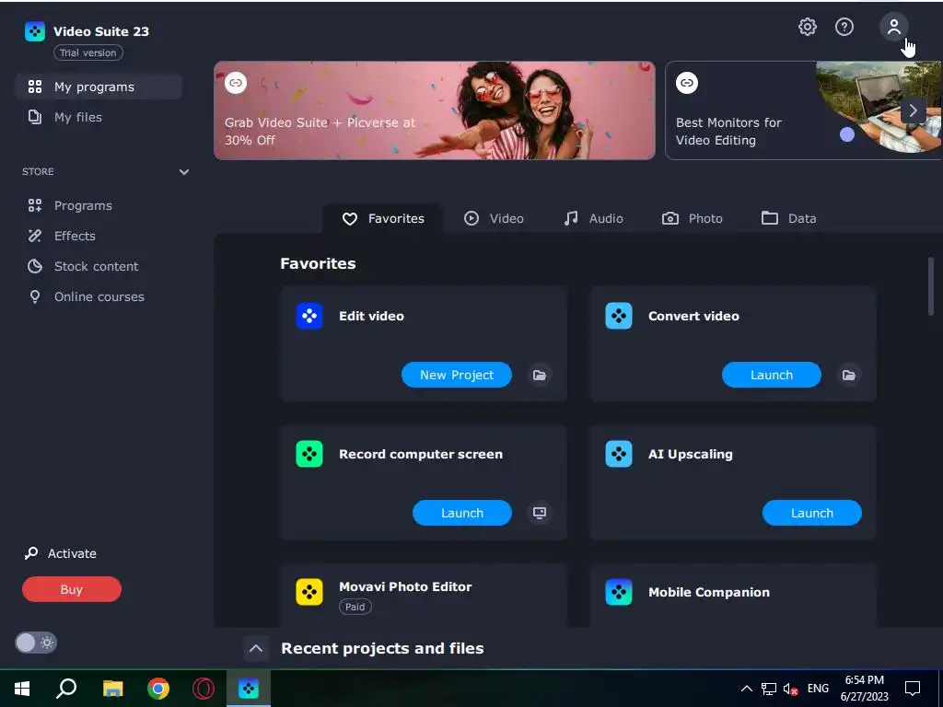
Task: Click the Video Suite 23 logo icon
Action: [35, 31]
